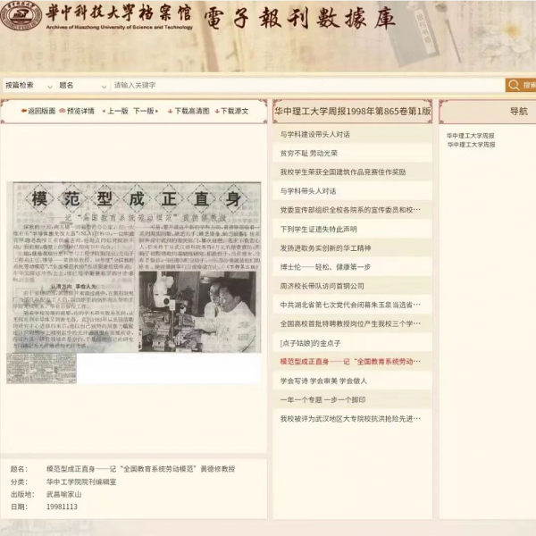Download high-res image via 下载高清图

tap(188, 112)
